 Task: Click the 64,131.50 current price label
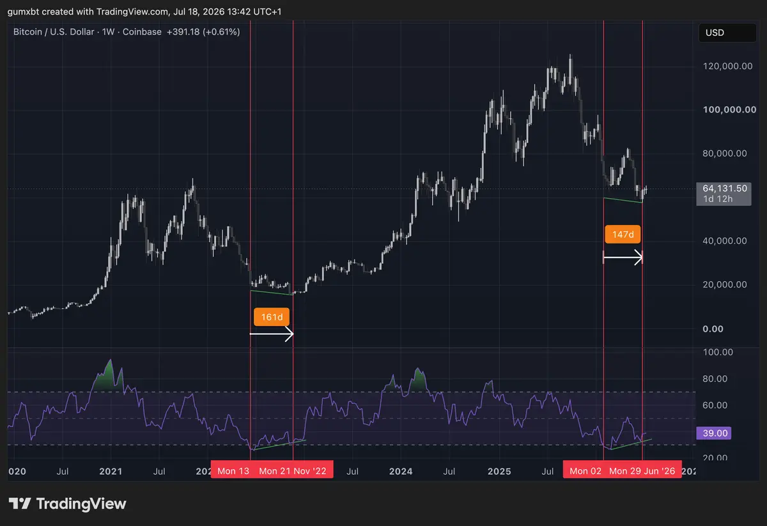(x=724, y=189)
